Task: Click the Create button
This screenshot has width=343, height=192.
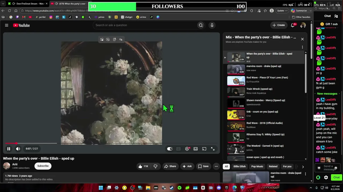Action: (279, 25)
